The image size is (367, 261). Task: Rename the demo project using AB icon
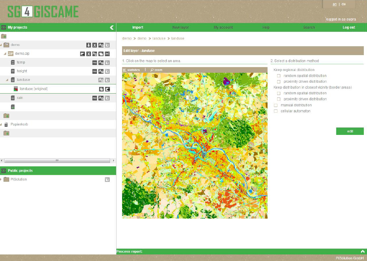[101, 45]
